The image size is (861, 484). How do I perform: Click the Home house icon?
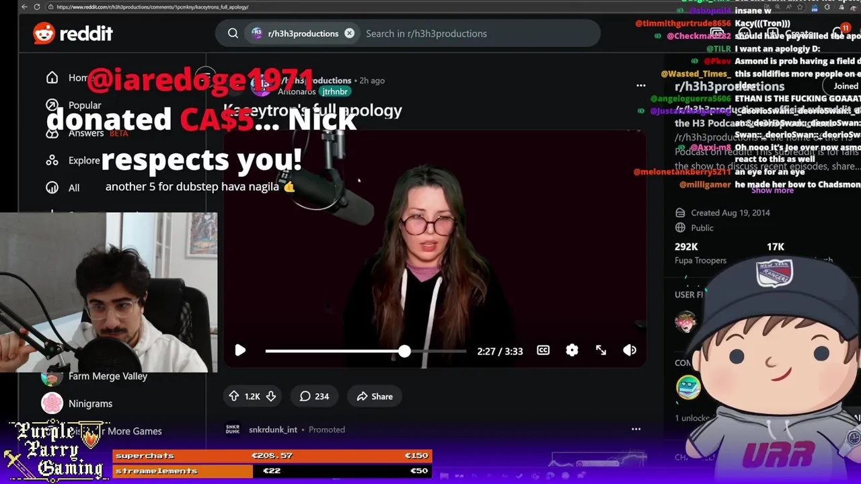(52, 78)
